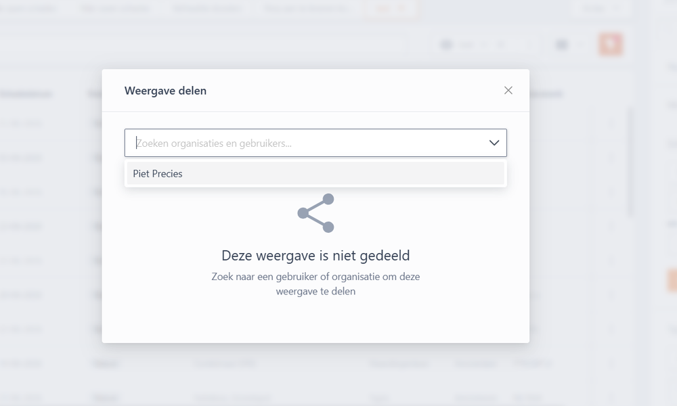
Task: Select the blurred orange-outlined tab in top row
Action: point(390,9)
